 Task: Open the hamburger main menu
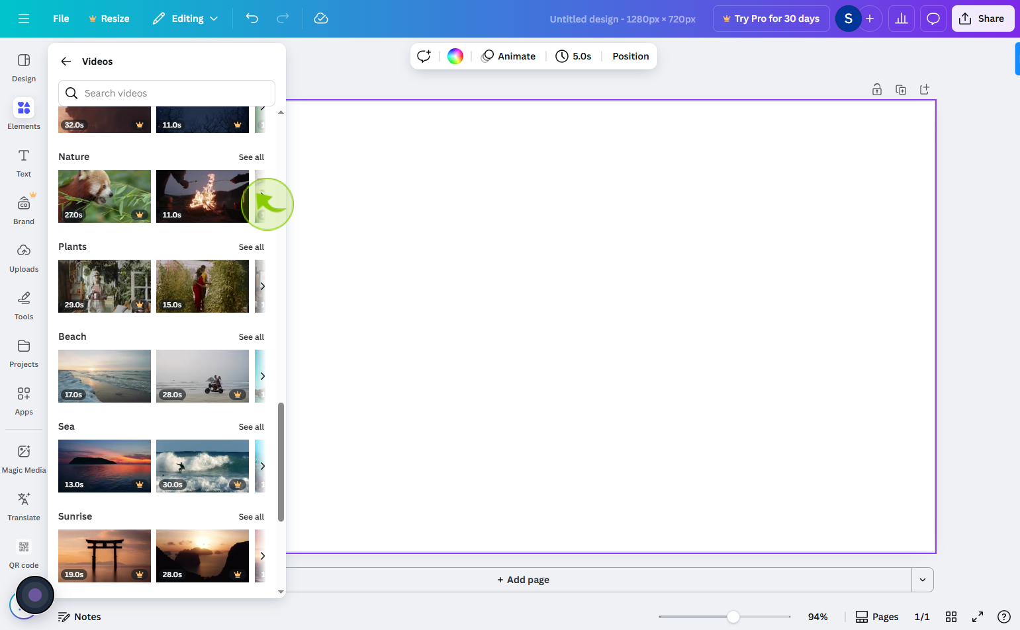point(24,19)
